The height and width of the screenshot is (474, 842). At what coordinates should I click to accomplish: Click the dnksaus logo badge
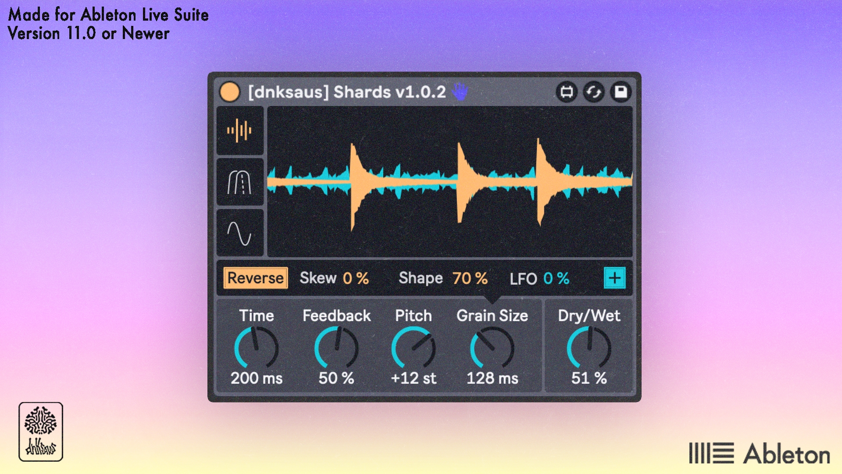pos(41,432)
